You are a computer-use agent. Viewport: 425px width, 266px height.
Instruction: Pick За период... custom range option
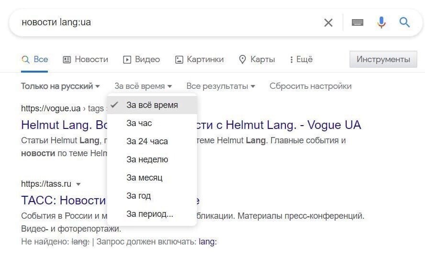tap(150, 214)
